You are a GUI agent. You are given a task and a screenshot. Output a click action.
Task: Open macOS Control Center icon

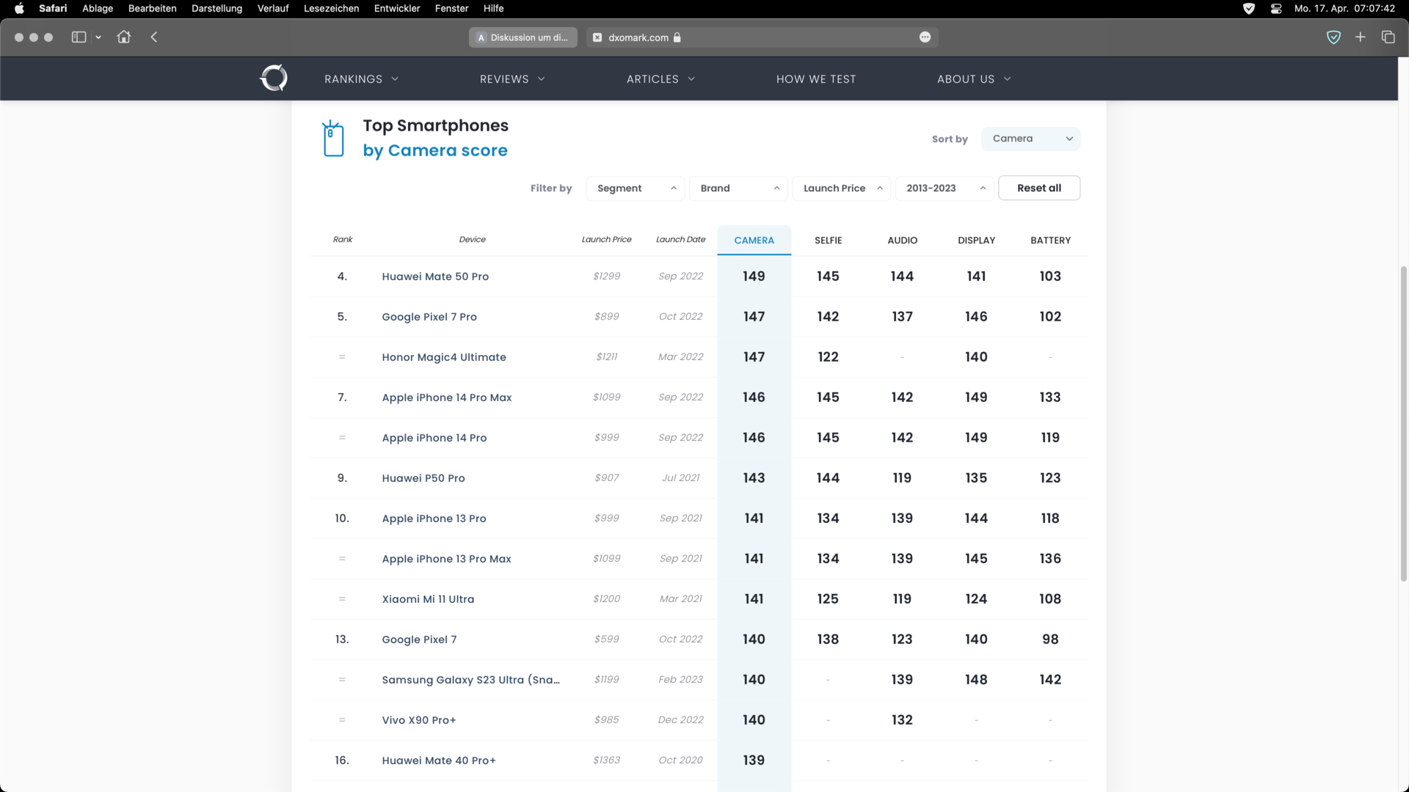pyautogui.click(x=1276, y=9)
